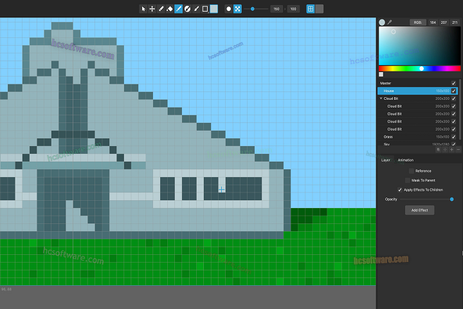Click the Opacity slider handle
This screenshot has height=309, width=463.
click(x=452, y=200)
